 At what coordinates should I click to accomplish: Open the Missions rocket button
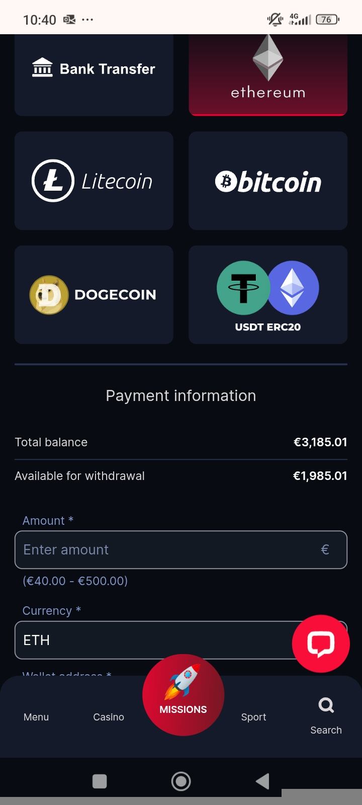[x=183, y=695]
